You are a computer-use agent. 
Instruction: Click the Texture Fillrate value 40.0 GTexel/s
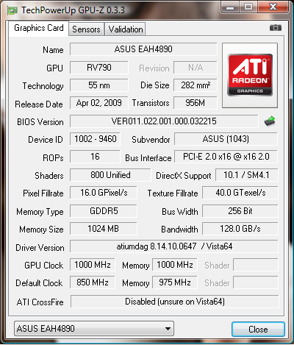click(240, 193)
